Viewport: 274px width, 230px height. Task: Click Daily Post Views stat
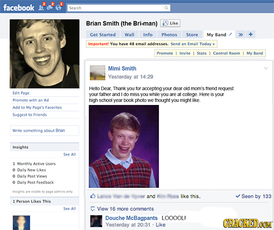pos(30,176)
